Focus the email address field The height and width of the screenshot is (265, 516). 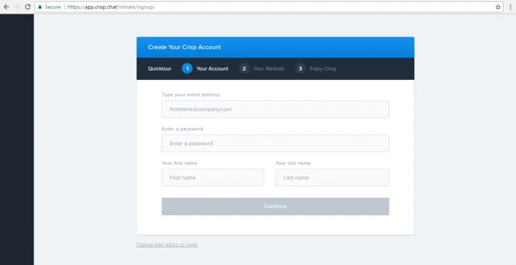click(276, 109)
